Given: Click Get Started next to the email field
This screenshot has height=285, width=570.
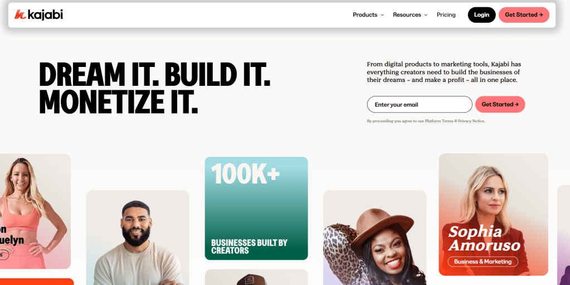Looking at the screenshot, I should coord(500,104).
